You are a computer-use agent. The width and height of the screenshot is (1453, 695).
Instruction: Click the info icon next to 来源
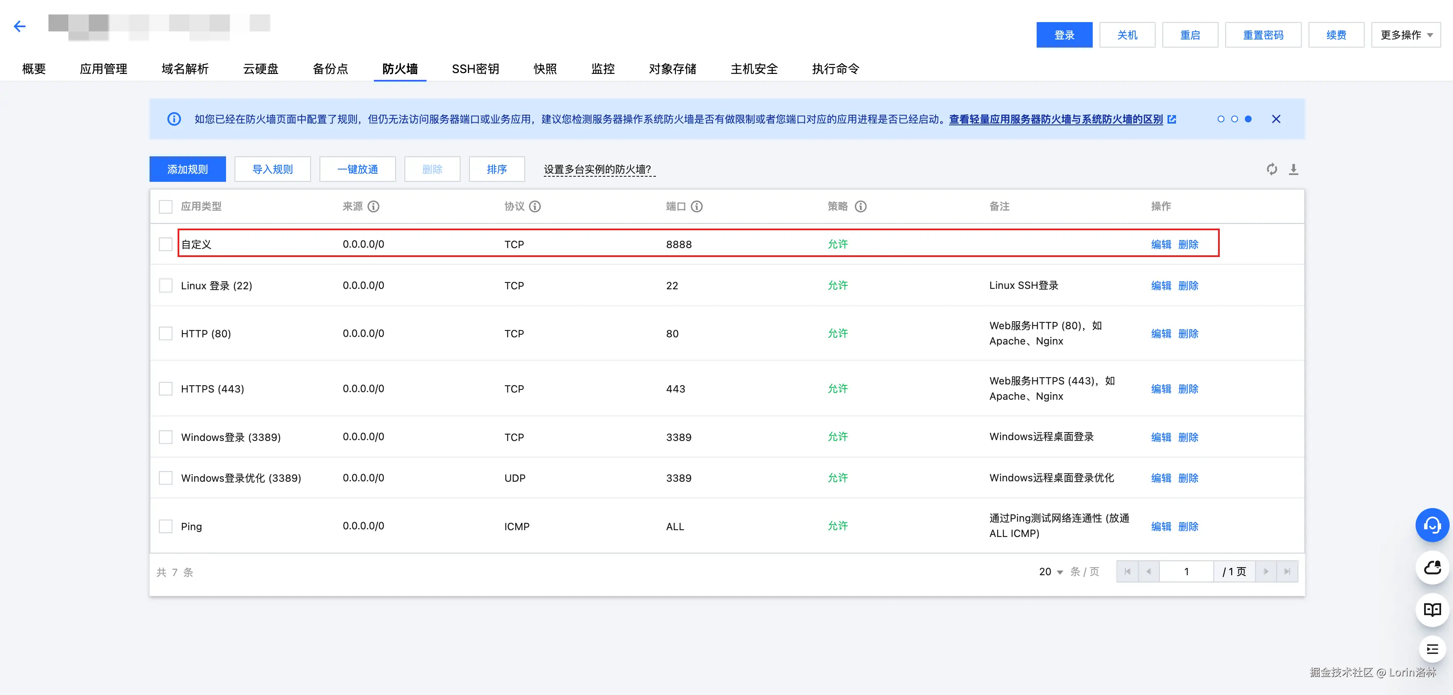[373, 206]
